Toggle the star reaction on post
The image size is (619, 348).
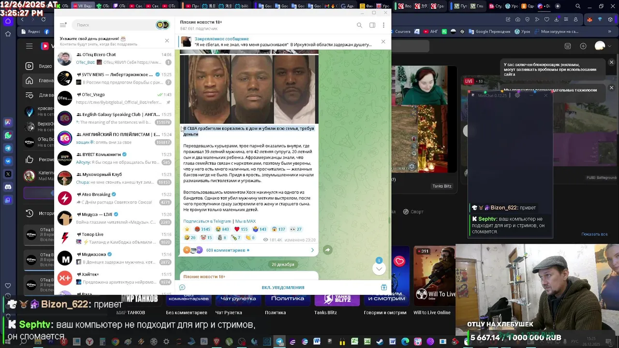[187, 229]
